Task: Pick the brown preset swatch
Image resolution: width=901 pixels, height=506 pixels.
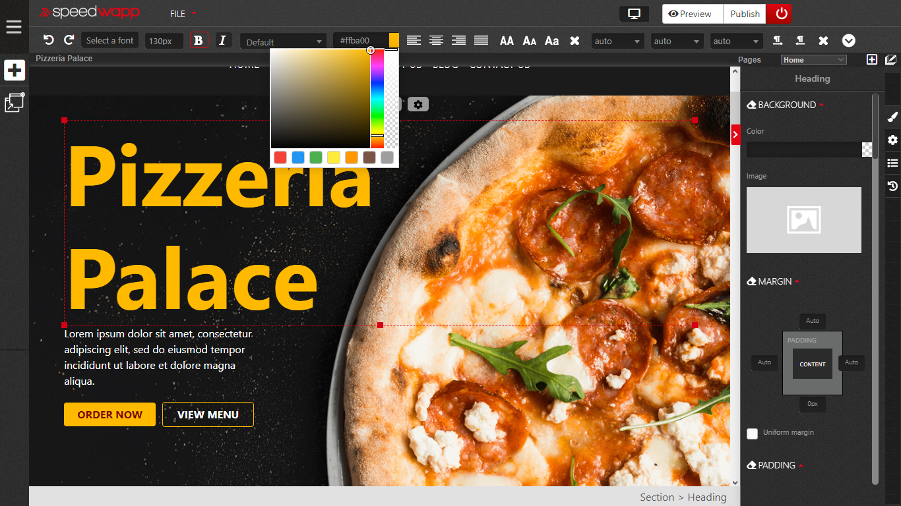Action: coord(369,157)
